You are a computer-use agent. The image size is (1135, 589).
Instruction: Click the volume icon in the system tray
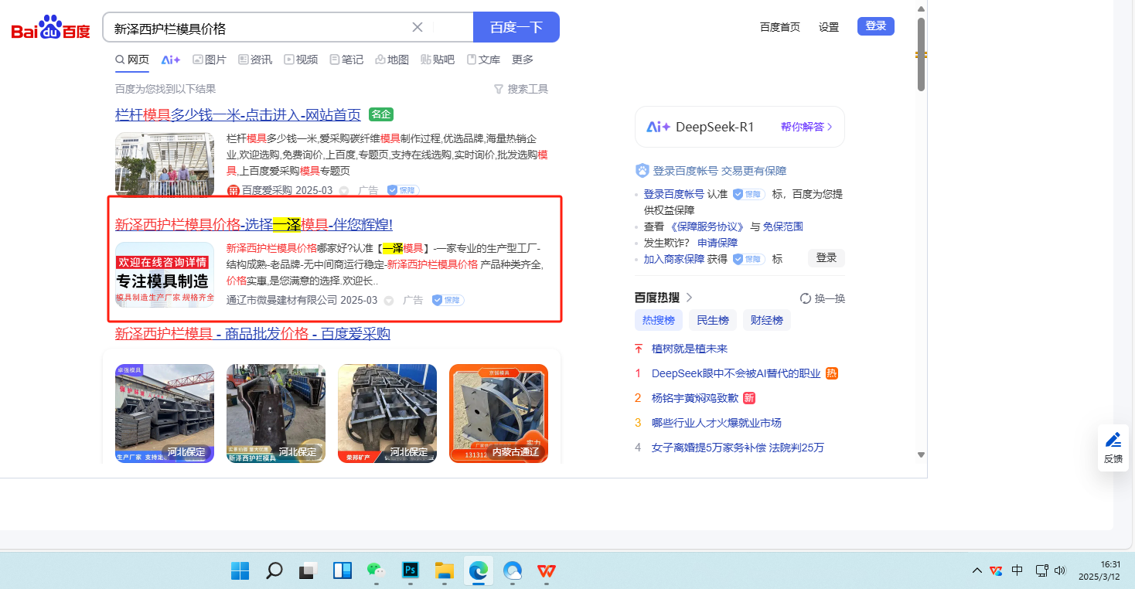pos(1060,570)
